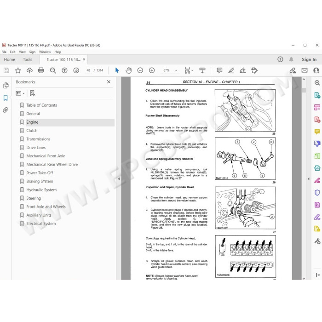
Task: Jump to Power Take-Off bookmark
Action: tap(40, 173)
